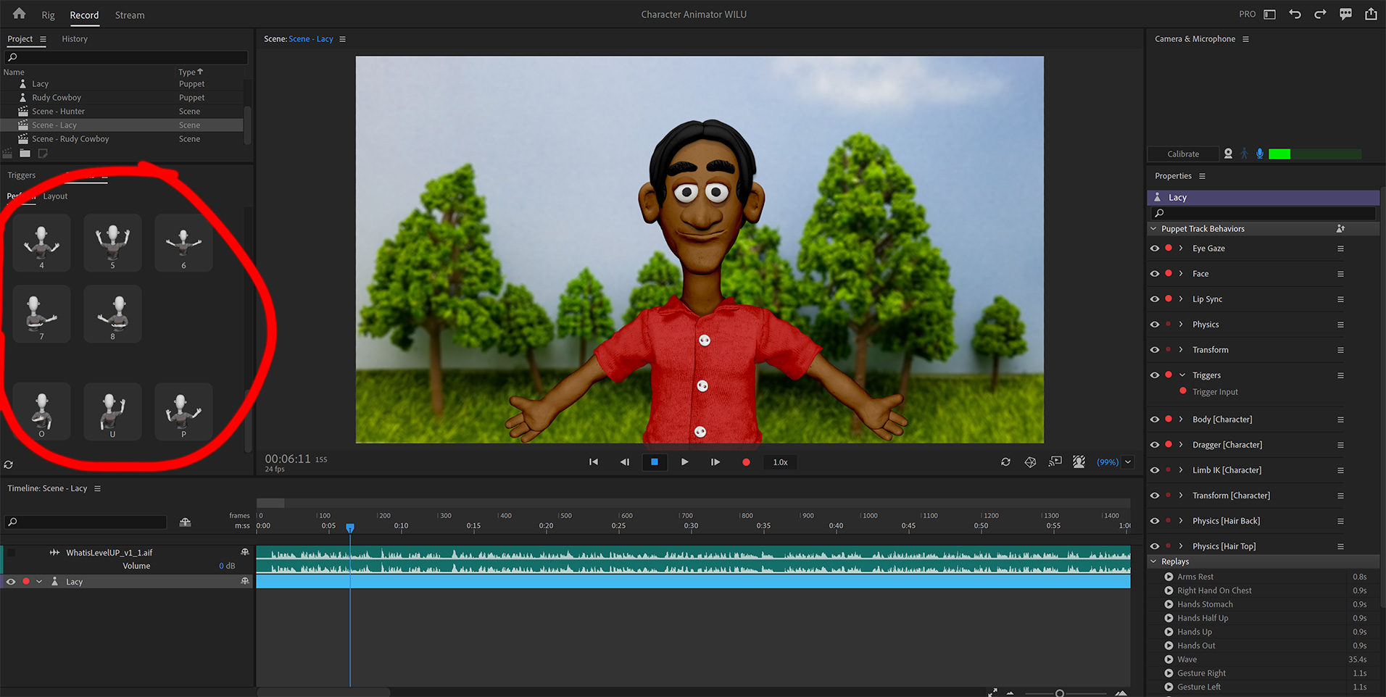The image size is (1386, 697).
Task: Expand the Triggers behavior in Properties
Action: tap(1181, 375)
